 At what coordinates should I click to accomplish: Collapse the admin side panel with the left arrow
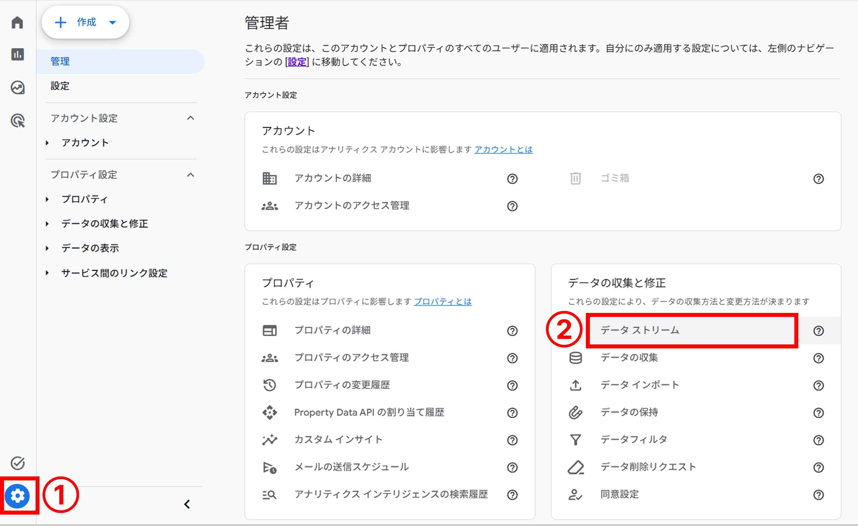[x=187, y=504]
